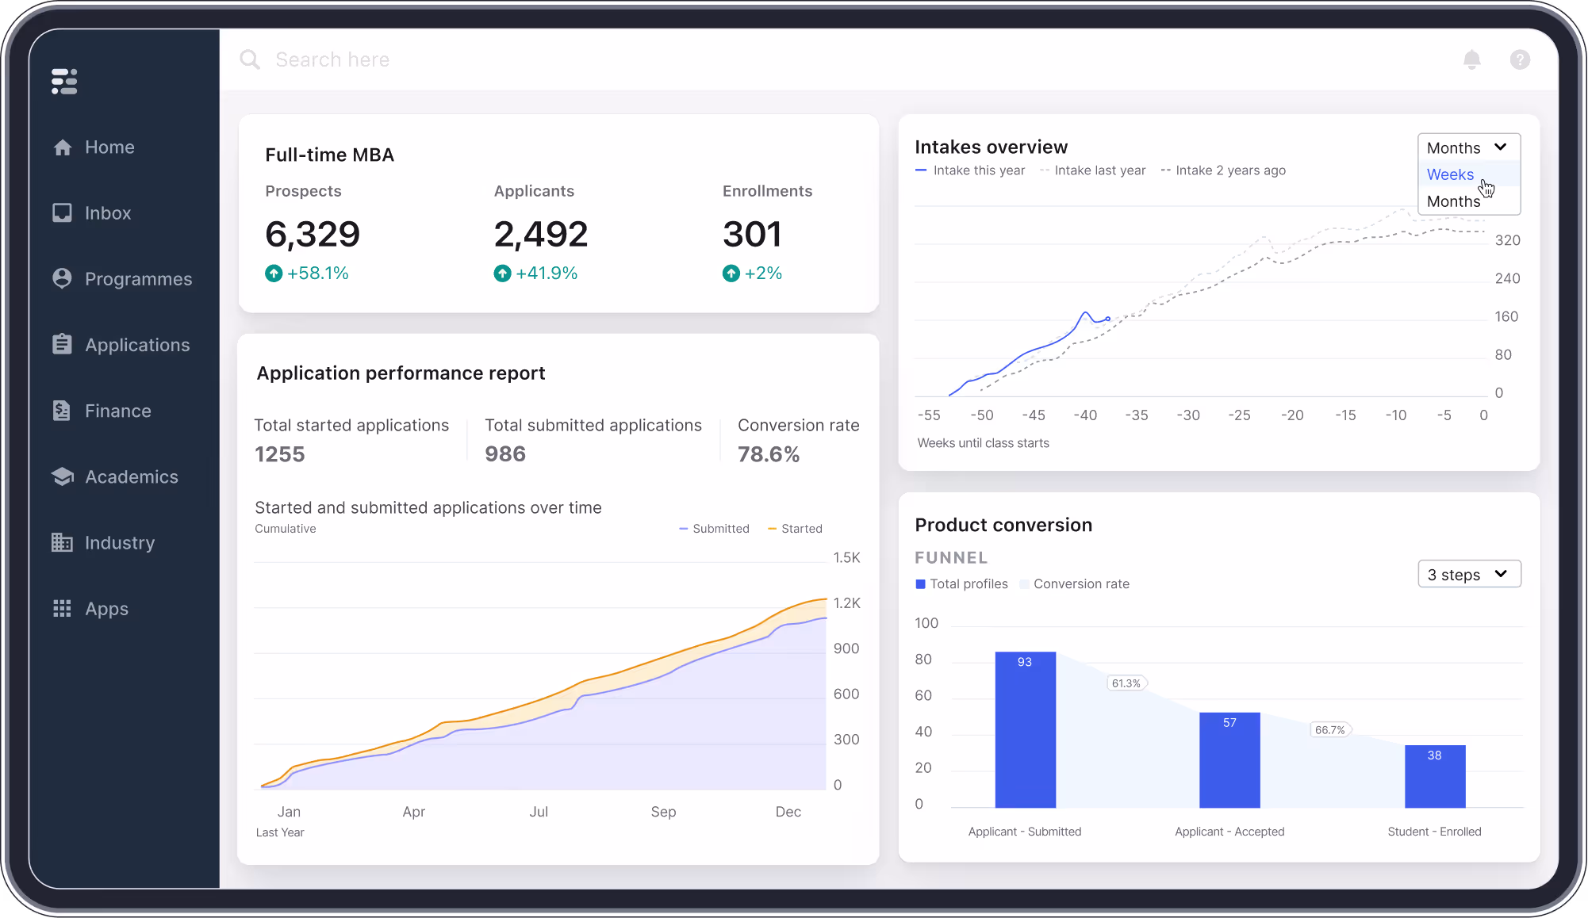Select the Academics graduation cap icon
Image resolution: width=1588 pixels, height=918 pixels.
point(63,476)
